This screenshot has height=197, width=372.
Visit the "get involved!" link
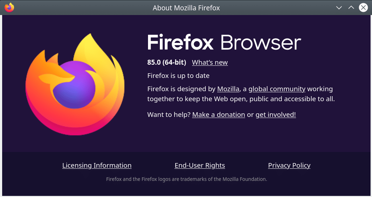[276, 115]
